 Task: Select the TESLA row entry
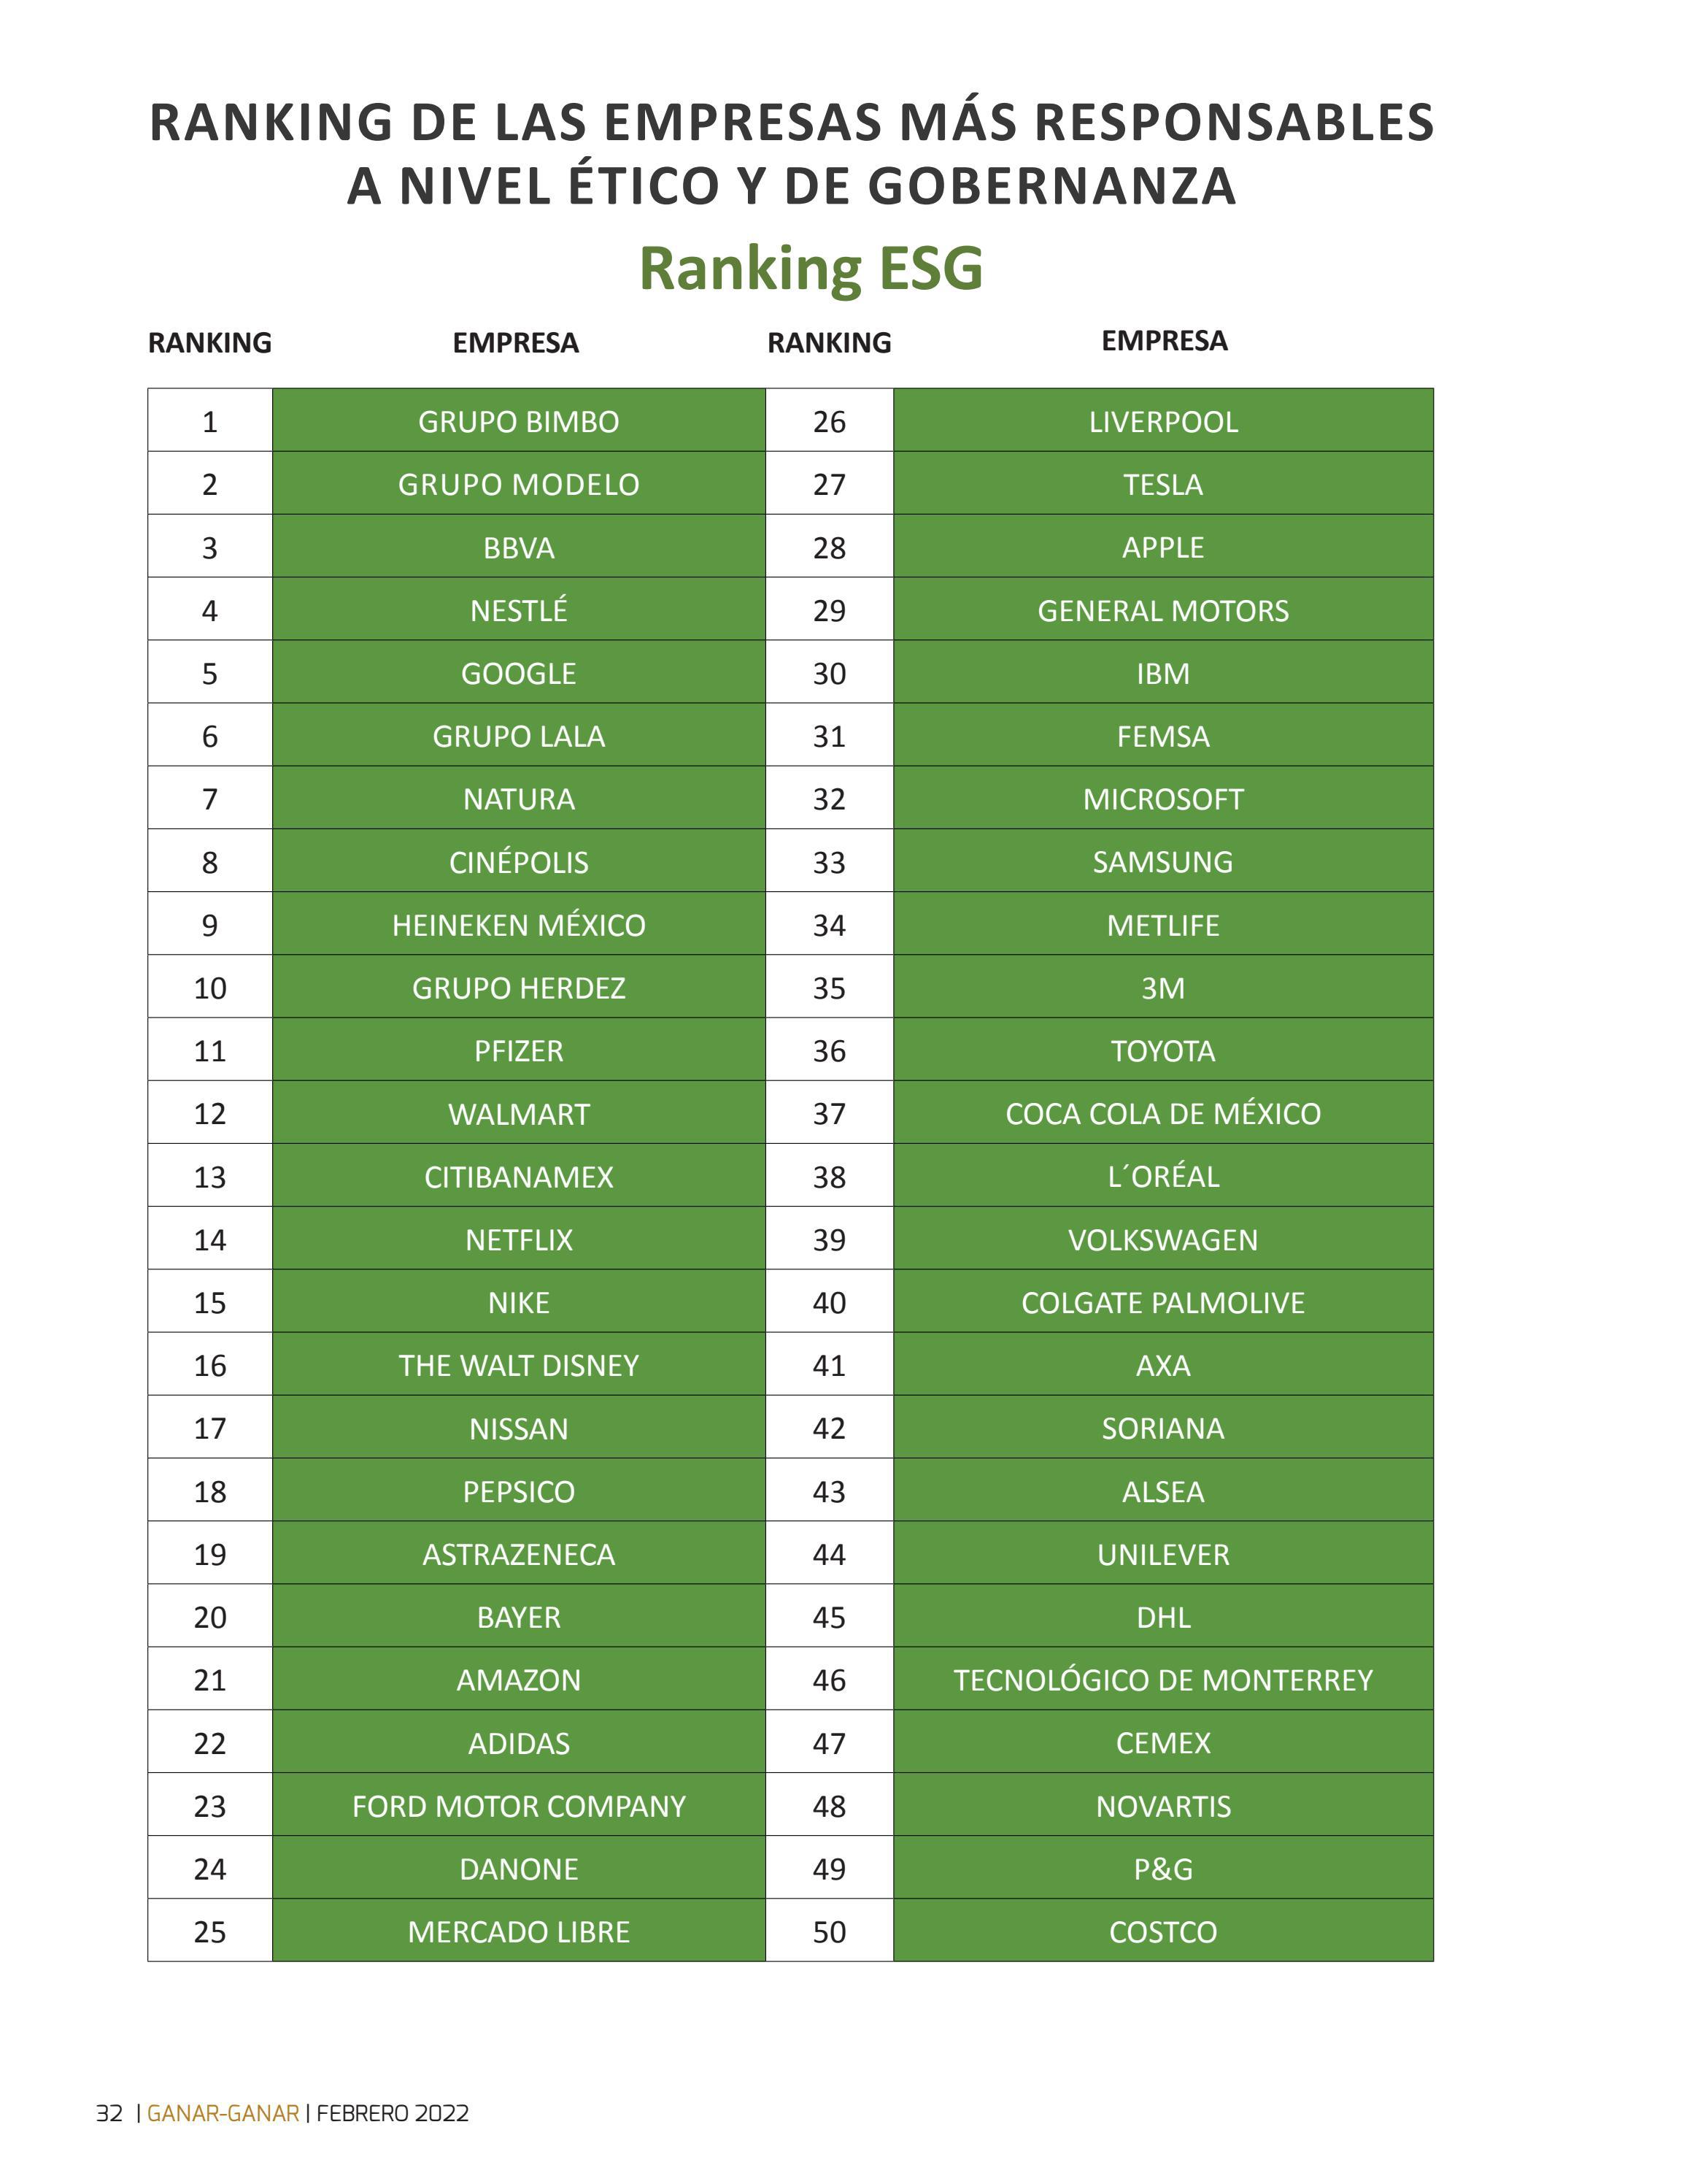click(x=1163, y=484)
